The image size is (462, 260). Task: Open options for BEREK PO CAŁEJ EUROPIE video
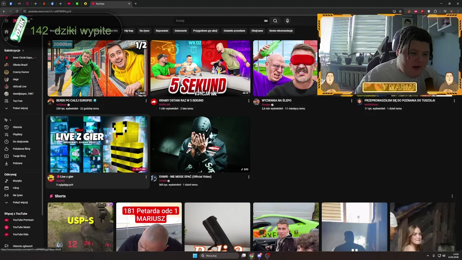coord(146,101)
